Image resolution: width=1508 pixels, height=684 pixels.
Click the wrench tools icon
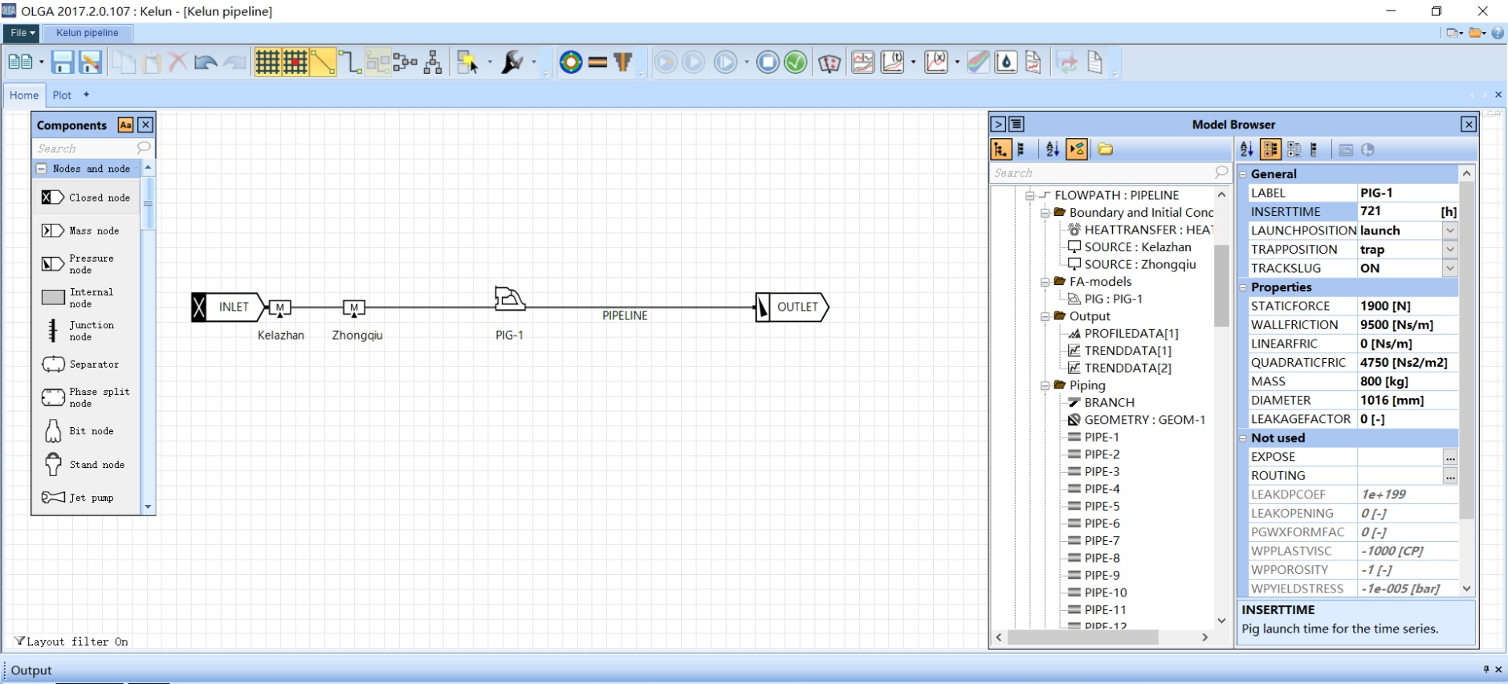click(511, 62)
